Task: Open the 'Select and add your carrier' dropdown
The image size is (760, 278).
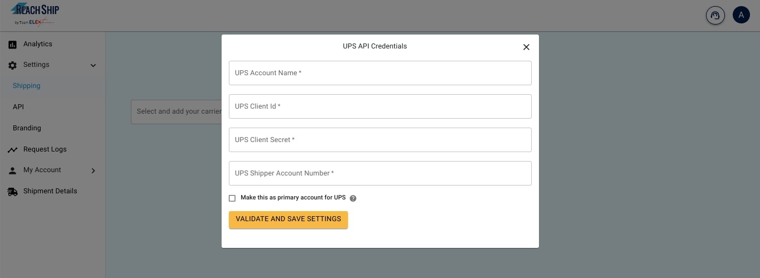Action: click(x=176, y=112)
